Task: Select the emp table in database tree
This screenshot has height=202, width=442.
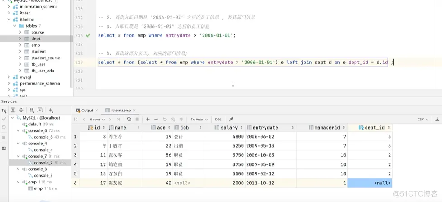Action: click(36, 45)
